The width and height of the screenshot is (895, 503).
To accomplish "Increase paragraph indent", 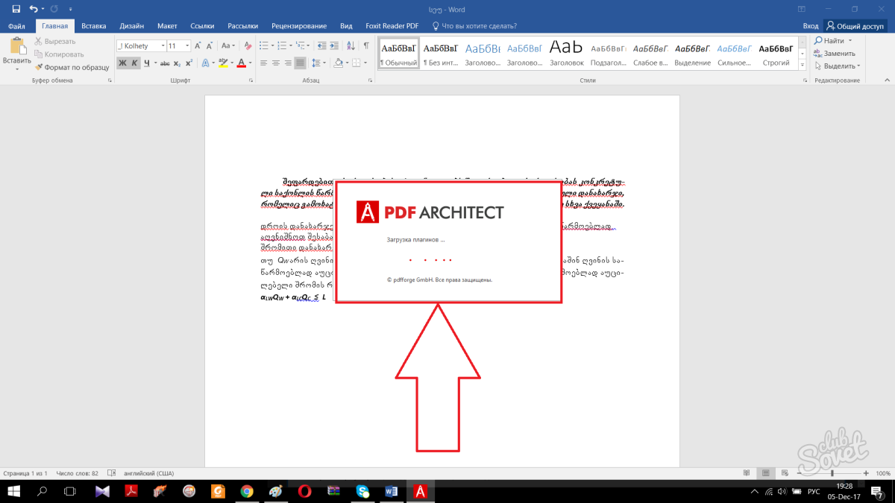I will click(336, 46).
